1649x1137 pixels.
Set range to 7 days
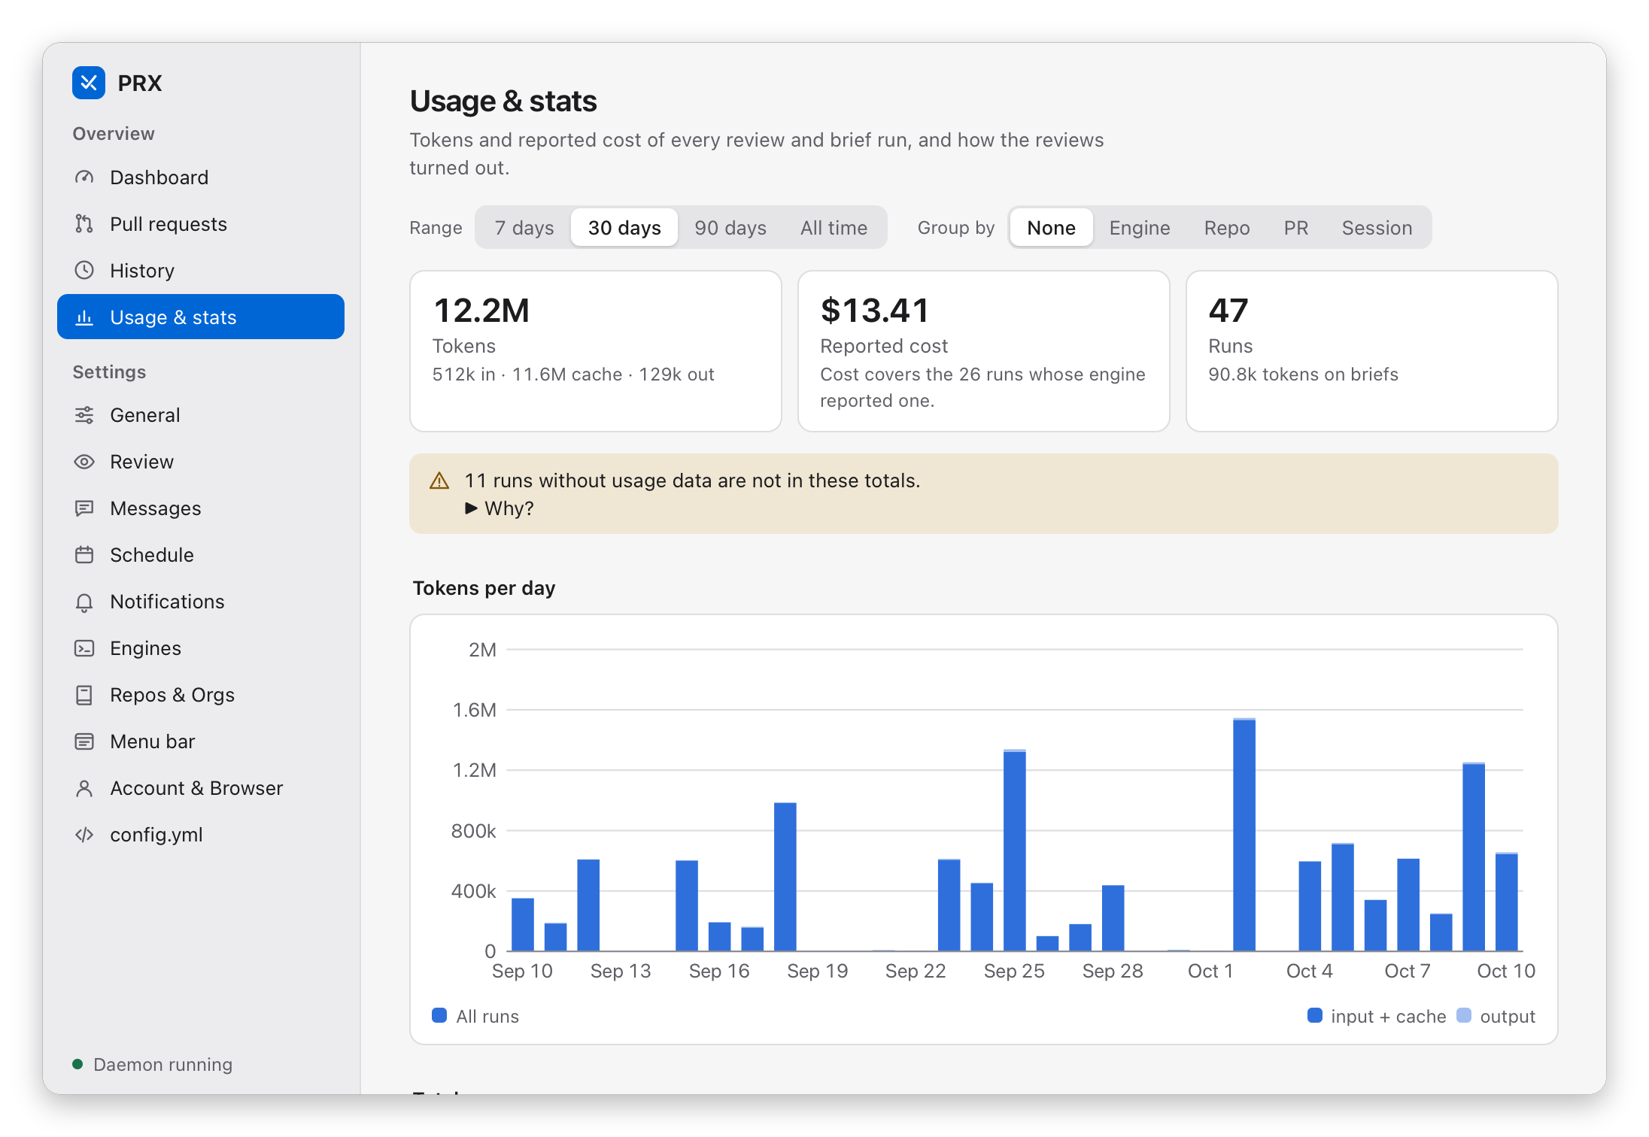tap(524, 228)
